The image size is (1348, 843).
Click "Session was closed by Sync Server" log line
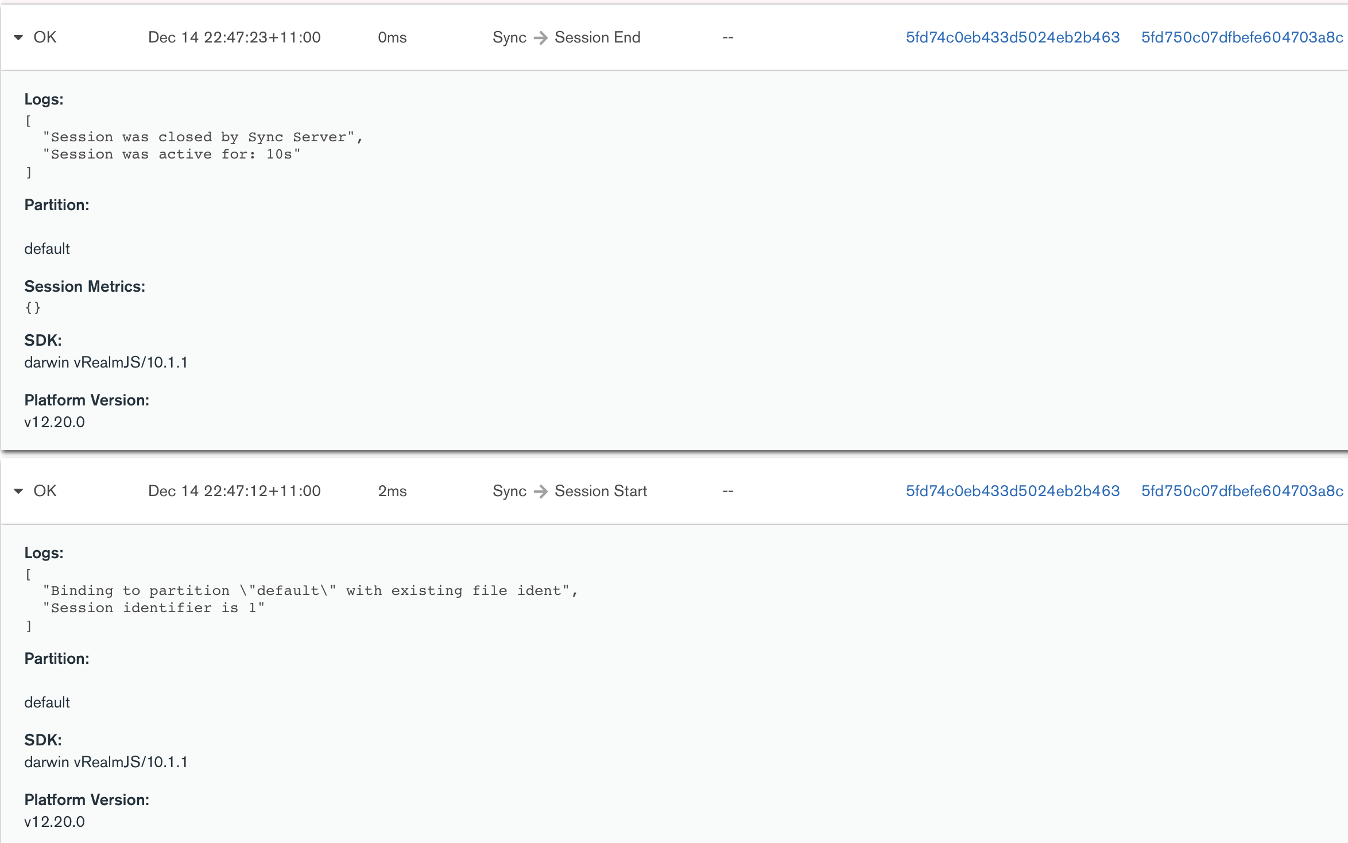point(201,137)
